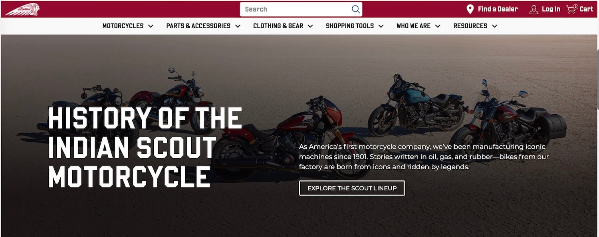Click the Find a Dealer link
This screenshot has width=599, height=237.
(x=498, y=9)
